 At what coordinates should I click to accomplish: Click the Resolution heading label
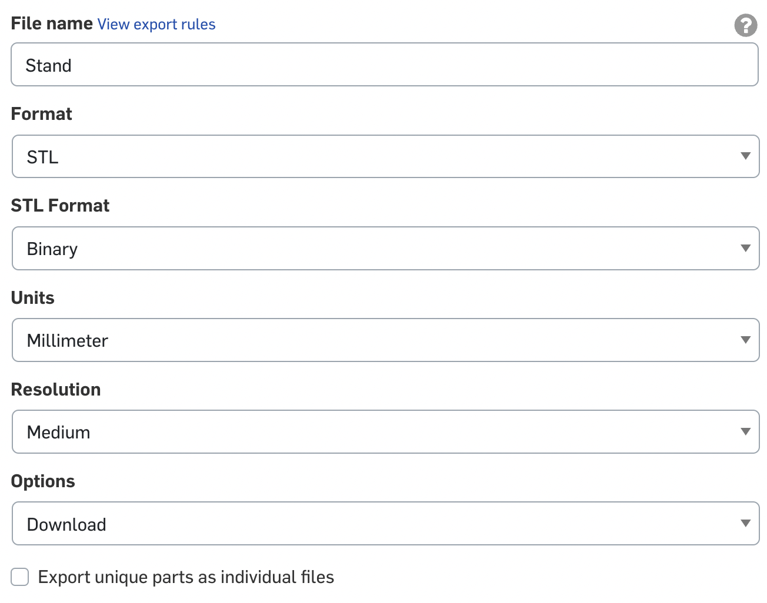pyautogui.click(x=56, y=389)
